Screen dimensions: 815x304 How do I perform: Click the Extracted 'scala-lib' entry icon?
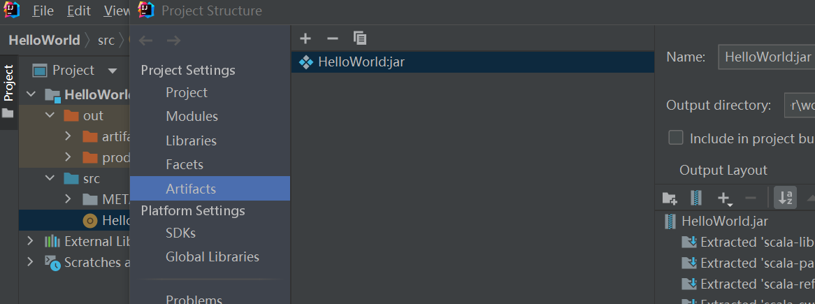689,243
